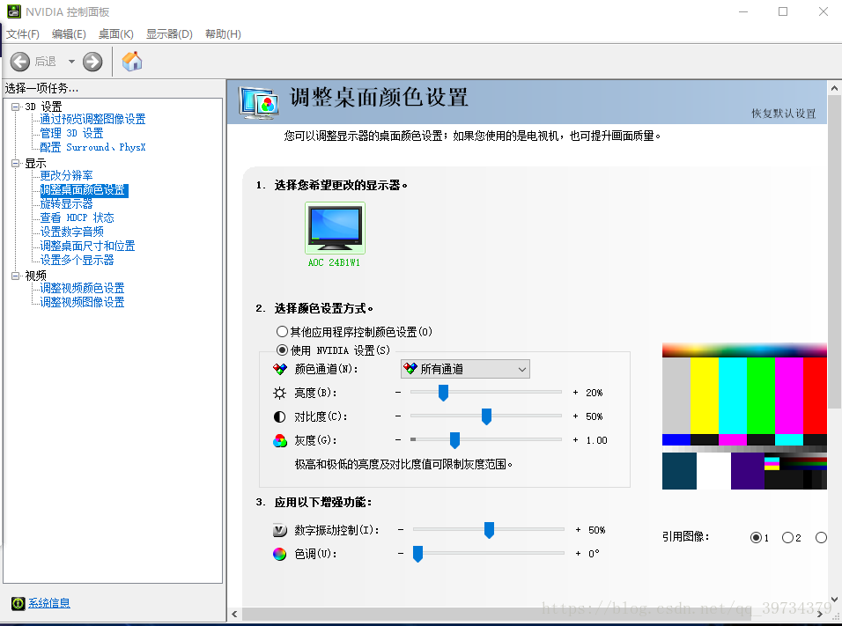842x626 pixels.
Task: Click the hue color wheel icon
Action: point(280,554)
